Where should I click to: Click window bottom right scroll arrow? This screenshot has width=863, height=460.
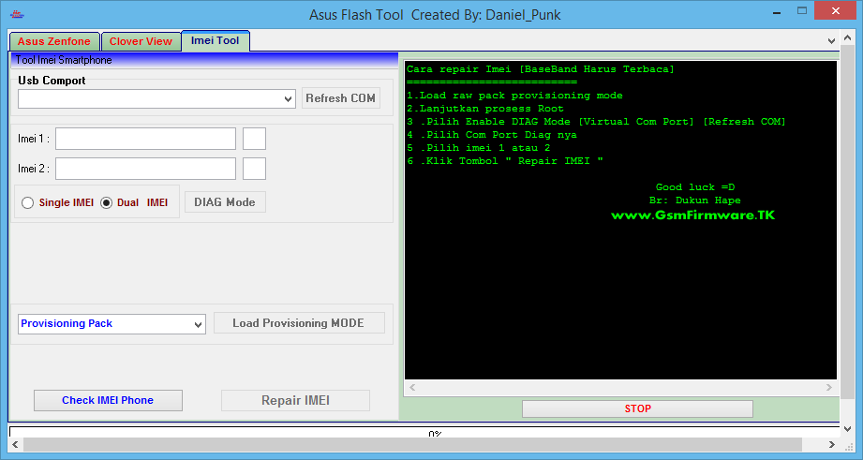coord(832,444)
